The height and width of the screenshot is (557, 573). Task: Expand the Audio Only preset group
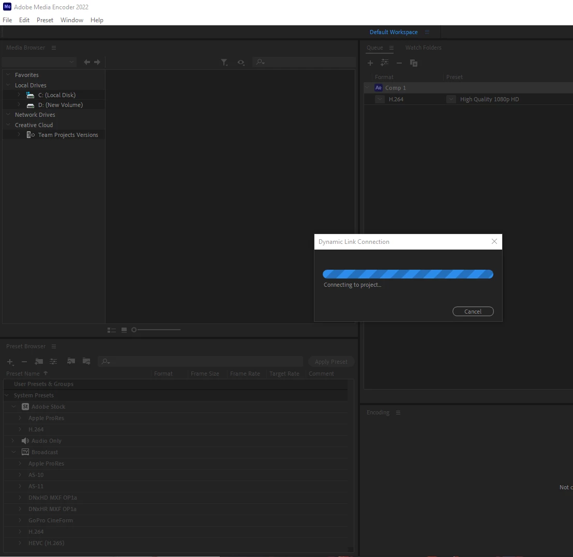[x=13, y=441]
